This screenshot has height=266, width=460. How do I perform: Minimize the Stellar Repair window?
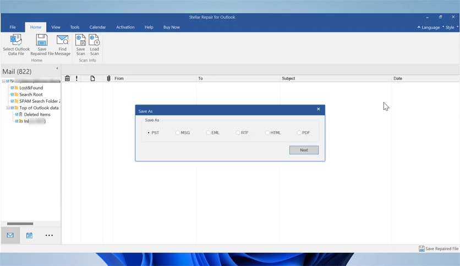[x=427, y=17]
